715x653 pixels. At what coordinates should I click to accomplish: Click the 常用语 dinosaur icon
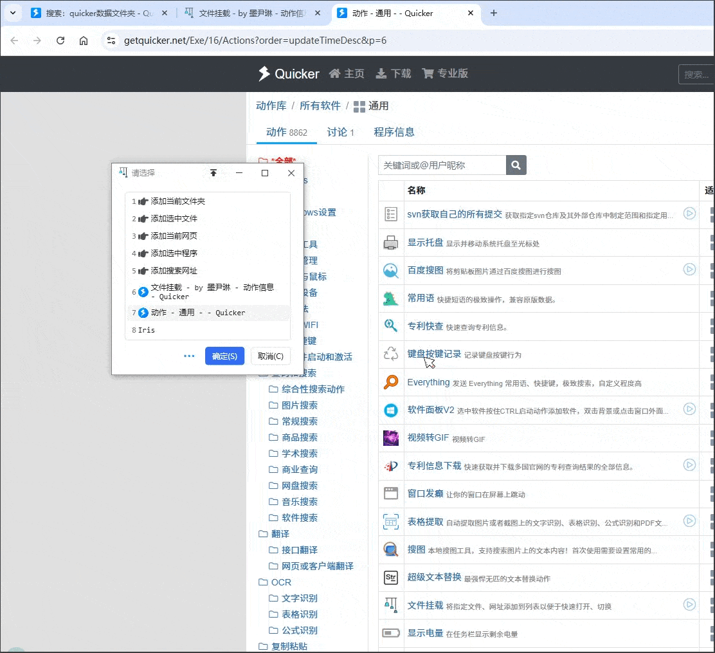[391, 299]
